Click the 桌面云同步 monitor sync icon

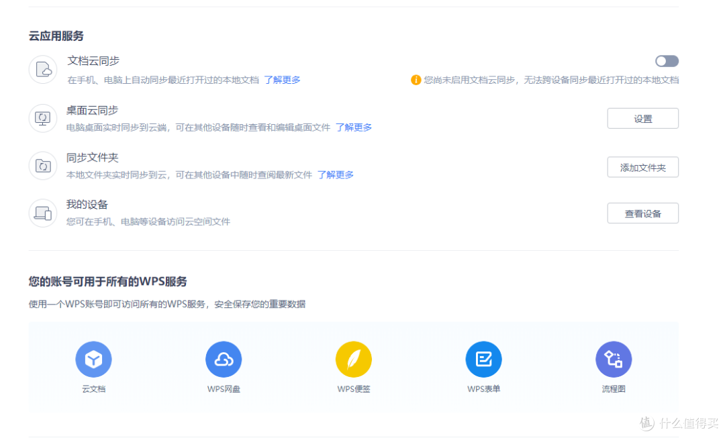point(43,118)
